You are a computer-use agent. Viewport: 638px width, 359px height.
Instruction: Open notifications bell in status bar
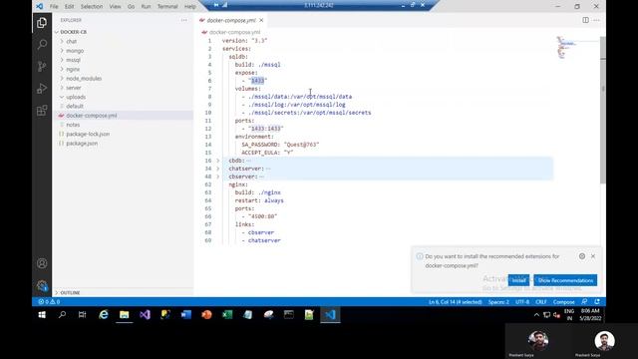[x=597, y=301]
